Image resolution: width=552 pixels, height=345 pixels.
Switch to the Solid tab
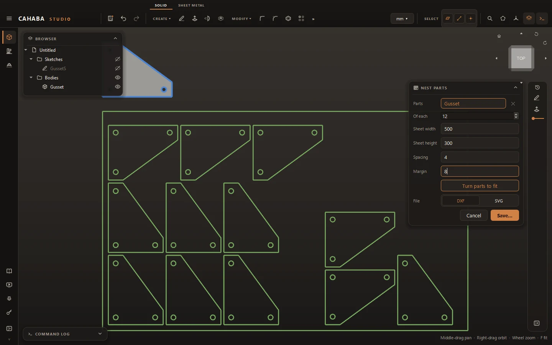(161, 5)
